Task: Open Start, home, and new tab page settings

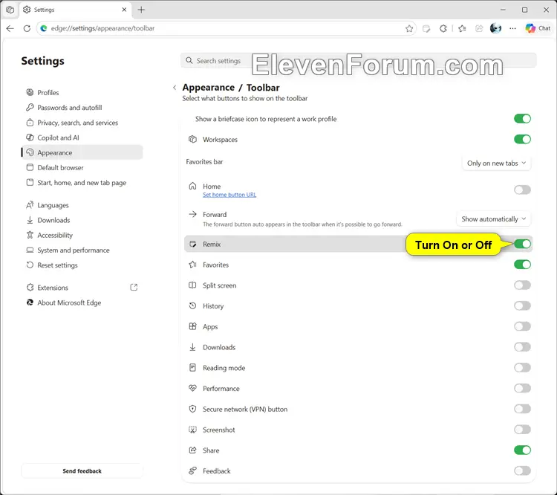Action: [x=82, y=182]
